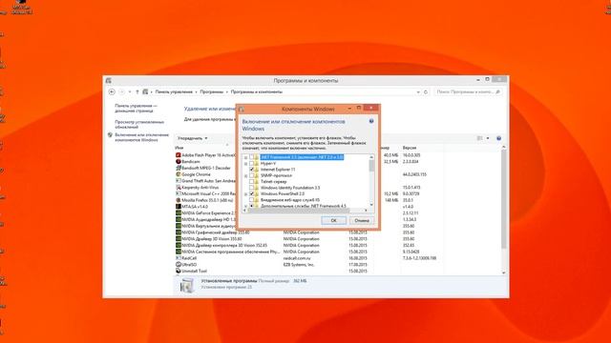Select Mozilla Firefox program icon
This screenshot has width=611, height=343.
pyautogui.click(x=179, y=200)
